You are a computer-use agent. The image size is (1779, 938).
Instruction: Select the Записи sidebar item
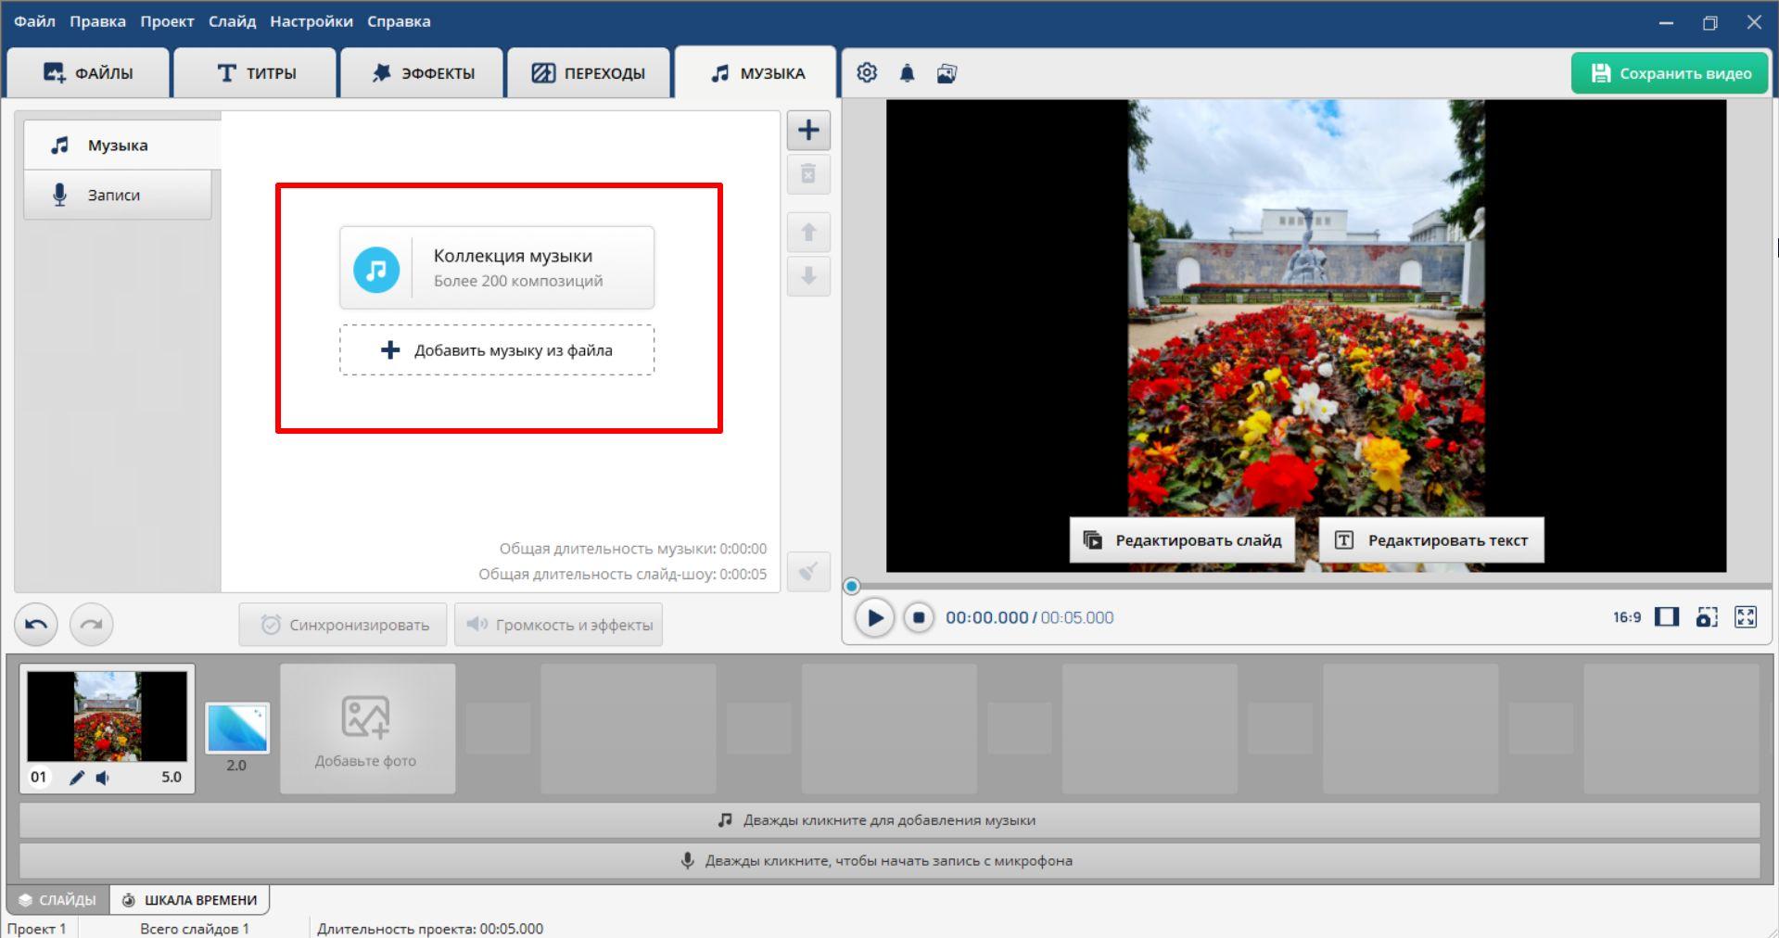pos(118,195)
